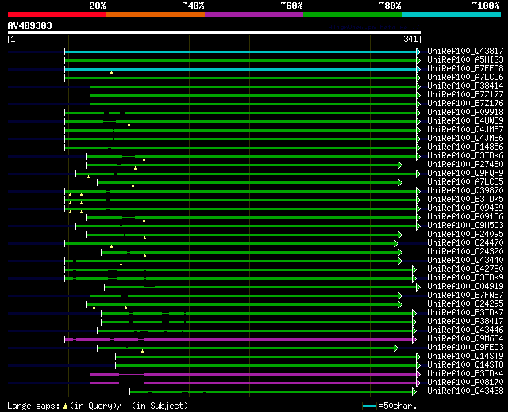Viewport: 508px width, 412px height.
Task: Select UniRef100_Q43446 label
Action: pos(465,330)
